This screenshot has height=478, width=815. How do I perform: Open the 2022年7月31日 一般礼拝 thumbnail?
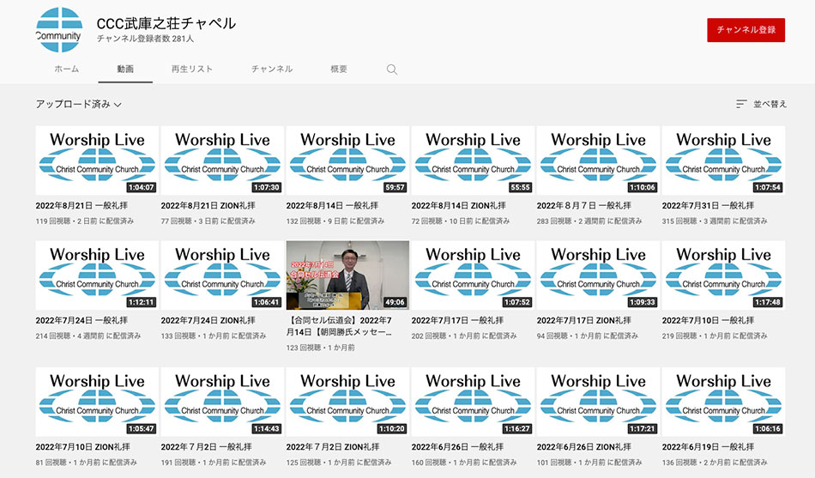point(723,160)
